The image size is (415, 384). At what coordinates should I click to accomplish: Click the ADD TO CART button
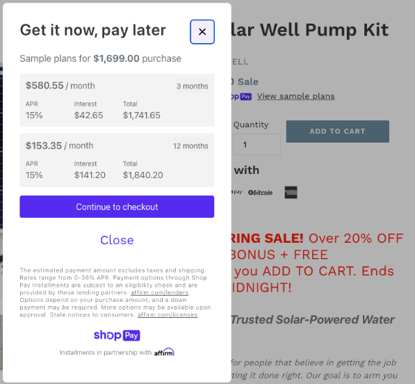click(337, 131)
